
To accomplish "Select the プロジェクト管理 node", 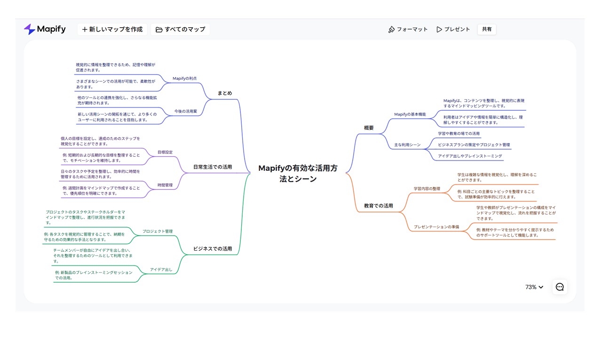I will [x=158, y=231].
